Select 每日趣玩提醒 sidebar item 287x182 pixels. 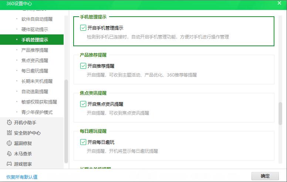35,71
